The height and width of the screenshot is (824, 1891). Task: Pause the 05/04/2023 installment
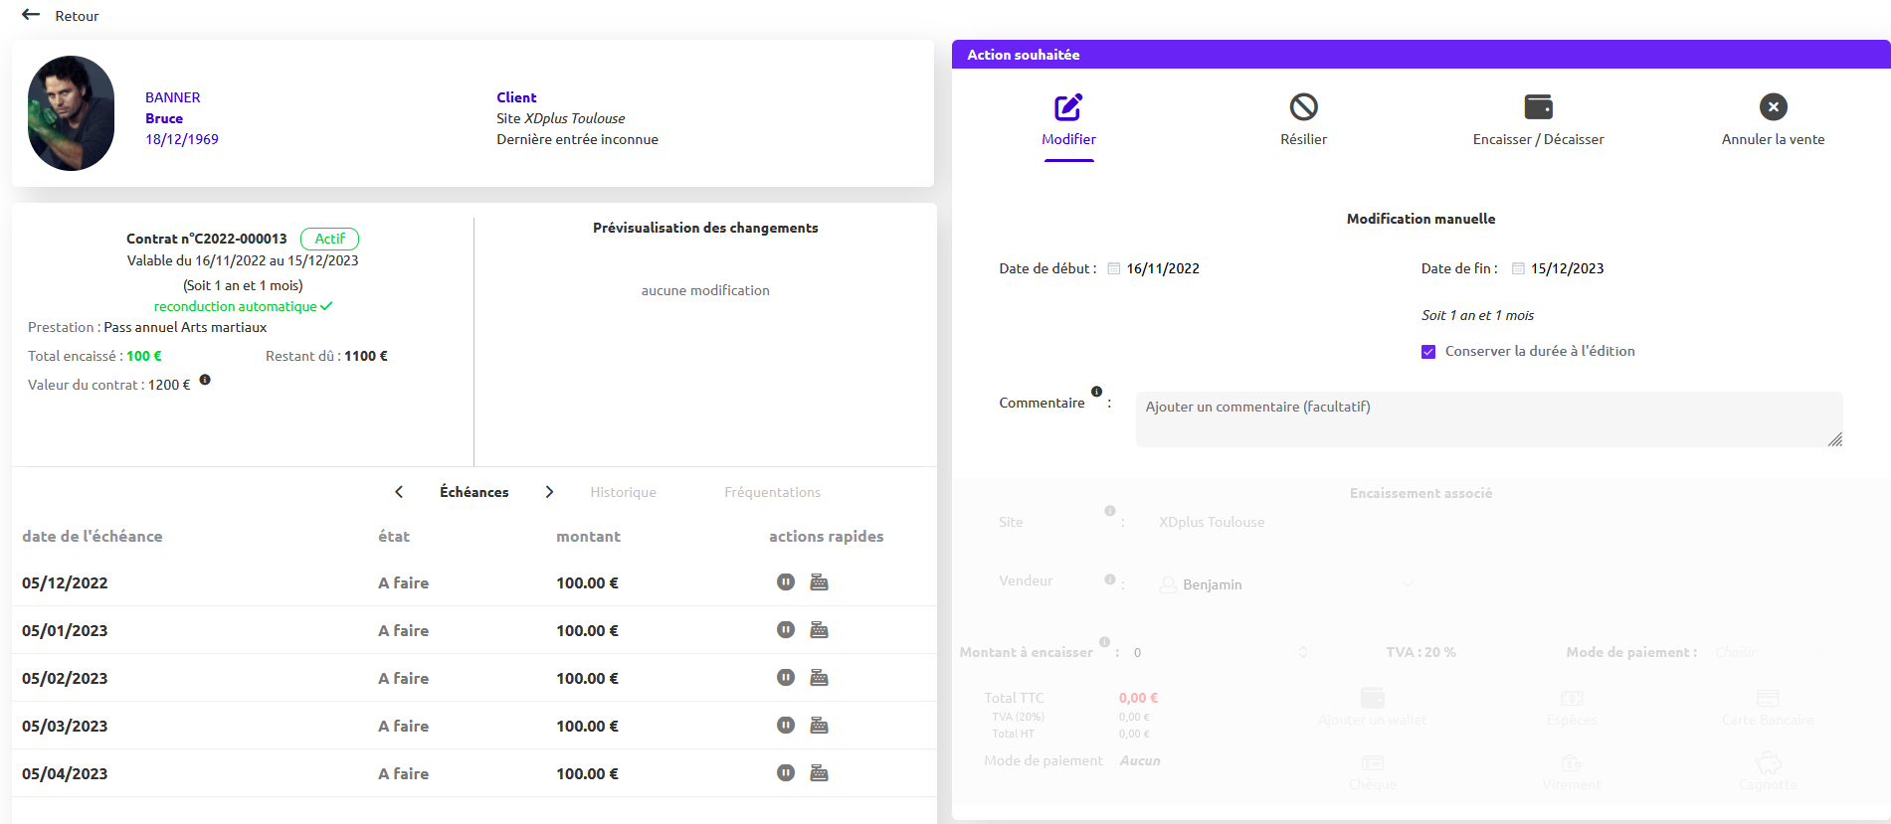click(x=786, y=773)
